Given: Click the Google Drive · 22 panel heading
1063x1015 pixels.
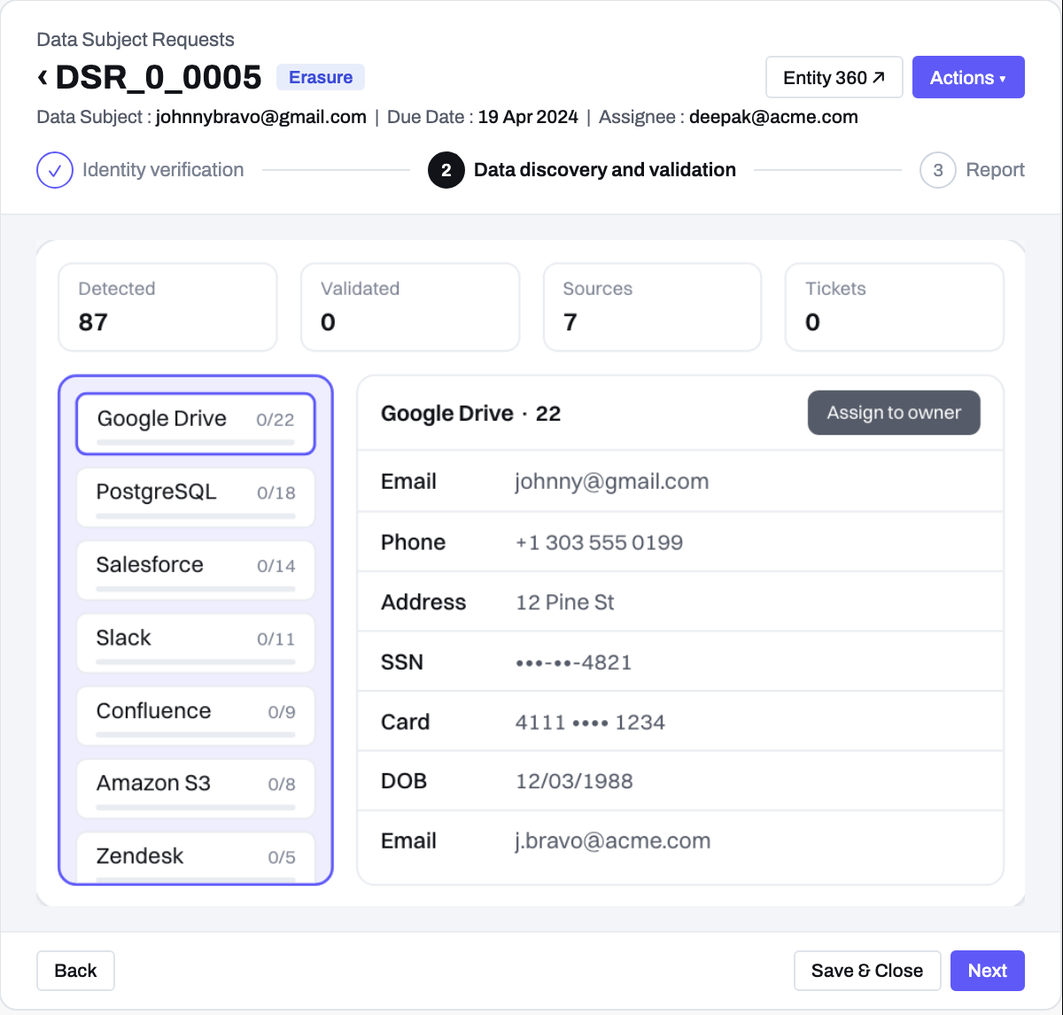Looking at the screenshot, I should point(470,414).
